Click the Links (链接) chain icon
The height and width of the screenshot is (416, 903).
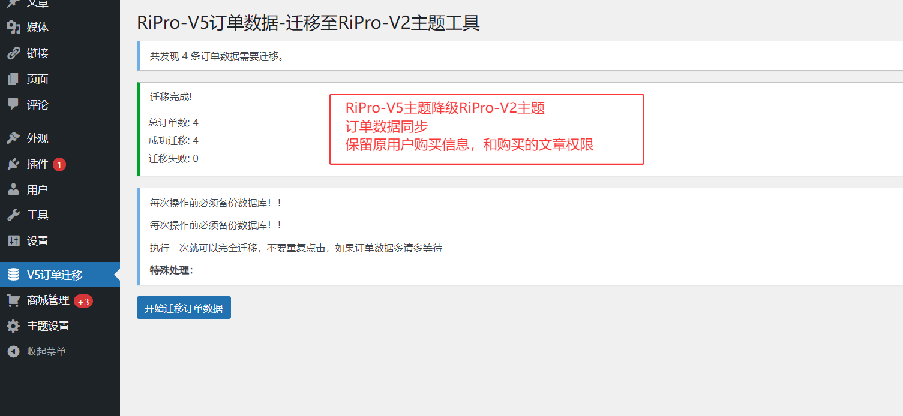[x=14, y=53]
